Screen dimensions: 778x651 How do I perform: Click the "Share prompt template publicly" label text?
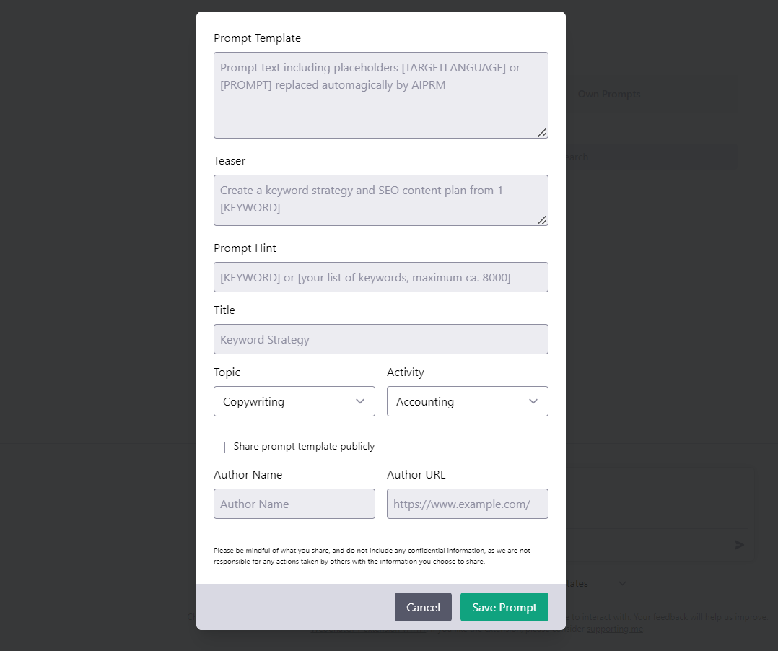coord(304,447)
